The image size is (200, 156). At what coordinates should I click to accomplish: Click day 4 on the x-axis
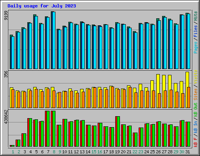30,152
